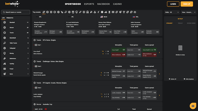
Task: Expand Jeanjean vs McNally markets arrow
Action: [159, 95]
